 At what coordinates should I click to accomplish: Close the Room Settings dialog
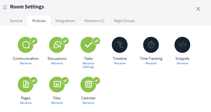[x=198, y=9]
